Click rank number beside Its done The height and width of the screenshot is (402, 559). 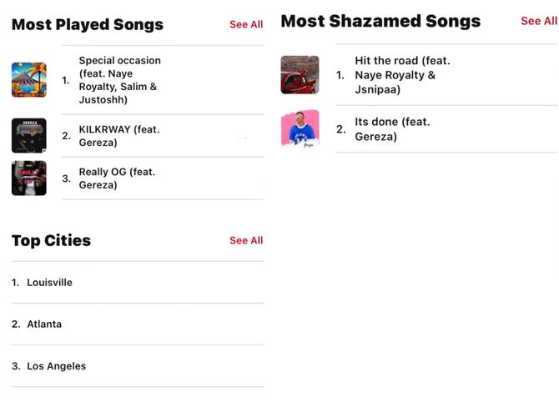pyautogui.click(x=340, y=129)
